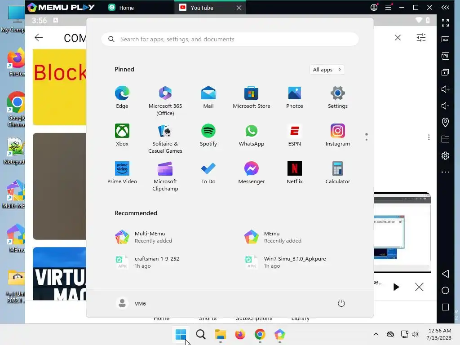The image size is (460, 345).
Task: Play the YouTube miniplayer video
Action: (x=396, y=287)
